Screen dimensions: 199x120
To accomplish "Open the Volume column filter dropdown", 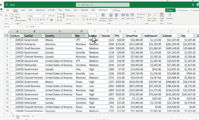I will click(113, 36).
